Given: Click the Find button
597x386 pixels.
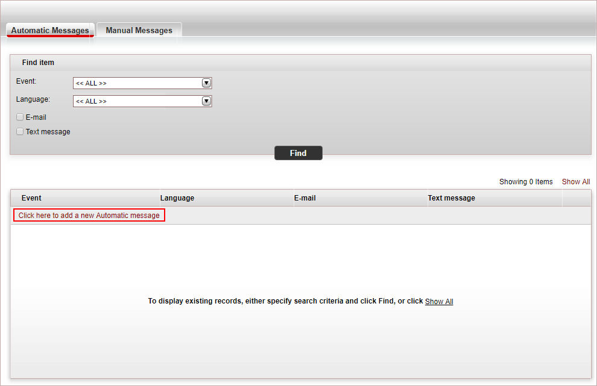Looking at the screenshot, I should coord(298,153).
